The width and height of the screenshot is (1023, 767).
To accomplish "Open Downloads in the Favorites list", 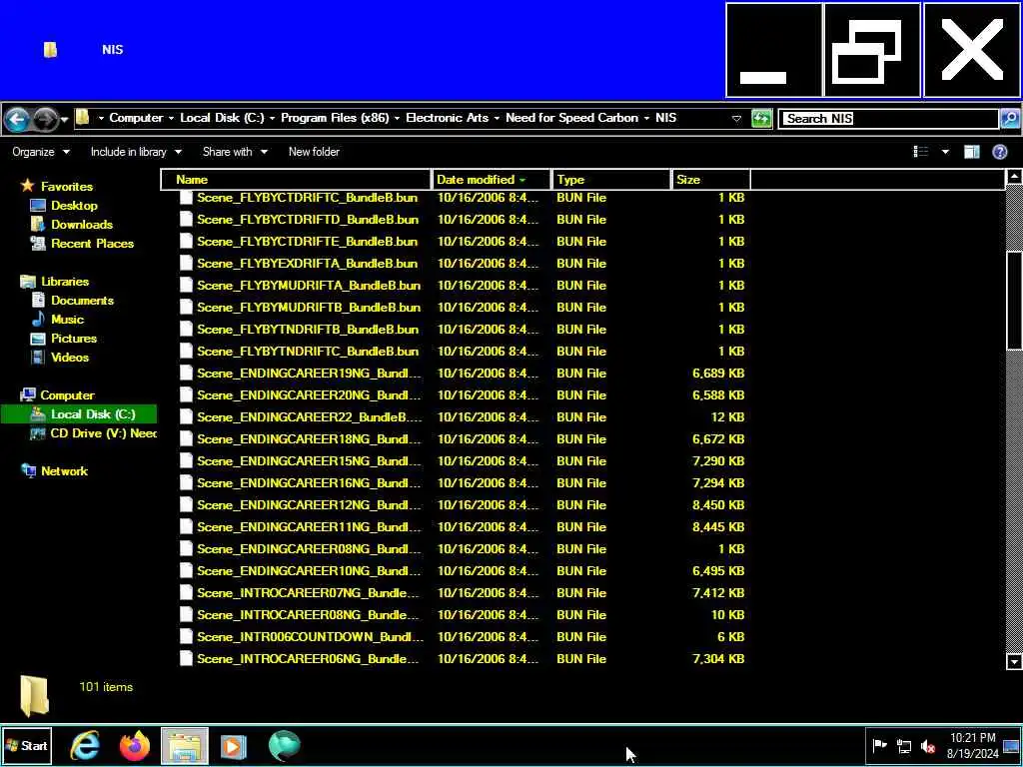I will point(82,225).
